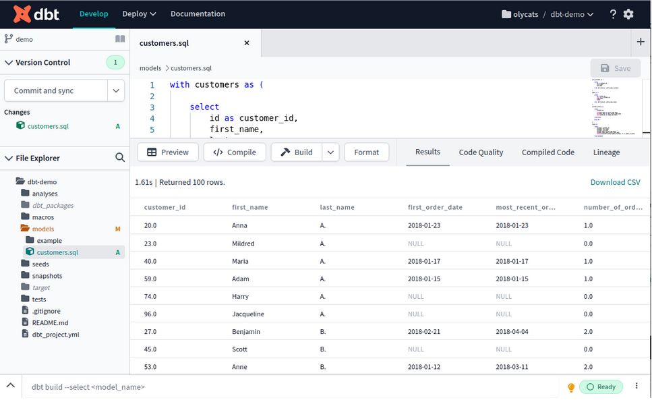Click the dbt_project.yml file icon
This screenshot has height=402, width=652.
pyautogui.click(x=26, y=334)
